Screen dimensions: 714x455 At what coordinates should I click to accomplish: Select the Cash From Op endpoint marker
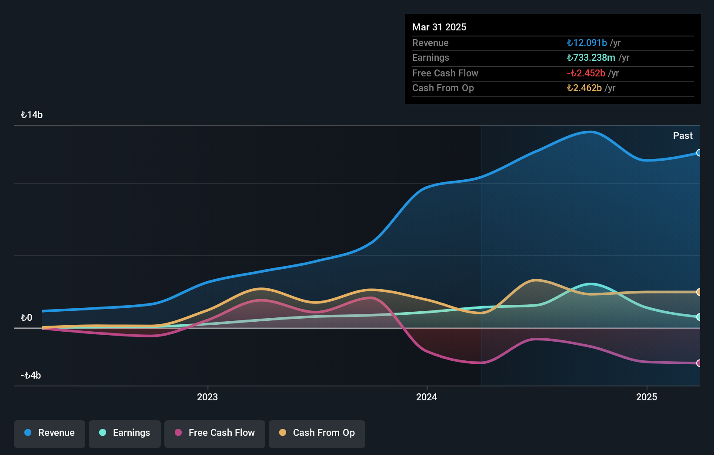699,292
